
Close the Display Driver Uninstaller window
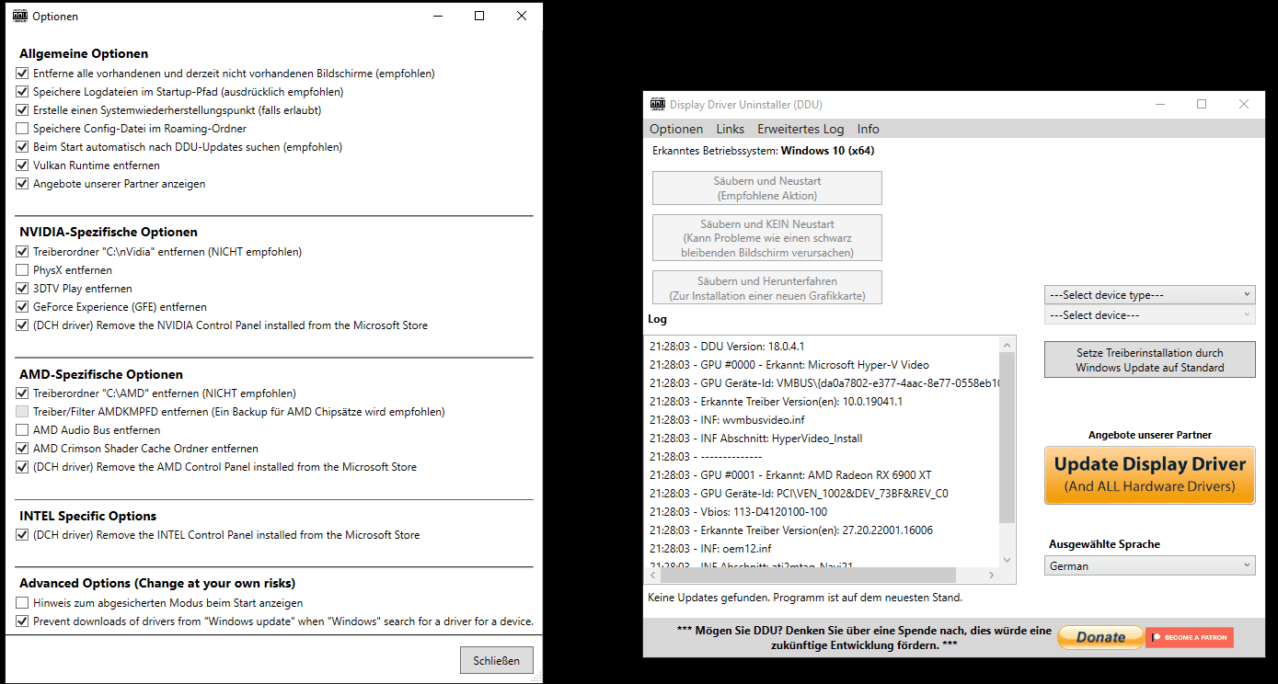[1244, 105]
